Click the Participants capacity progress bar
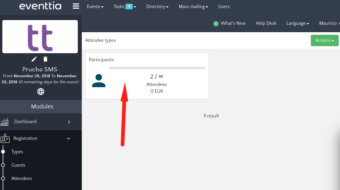This screenshot has height=190, width=340. 157,68
